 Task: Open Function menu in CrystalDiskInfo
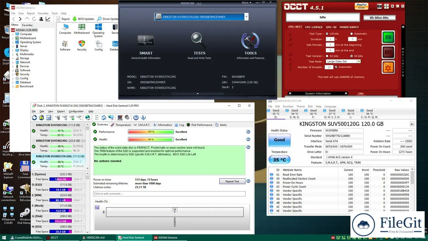click(288, 106)
